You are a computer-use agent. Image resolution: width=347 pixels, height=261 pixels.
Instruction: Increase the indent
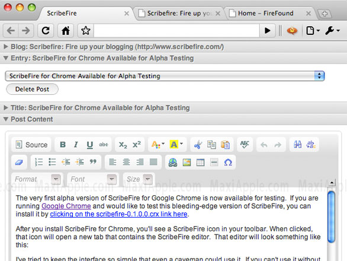(x=80, y=163)
